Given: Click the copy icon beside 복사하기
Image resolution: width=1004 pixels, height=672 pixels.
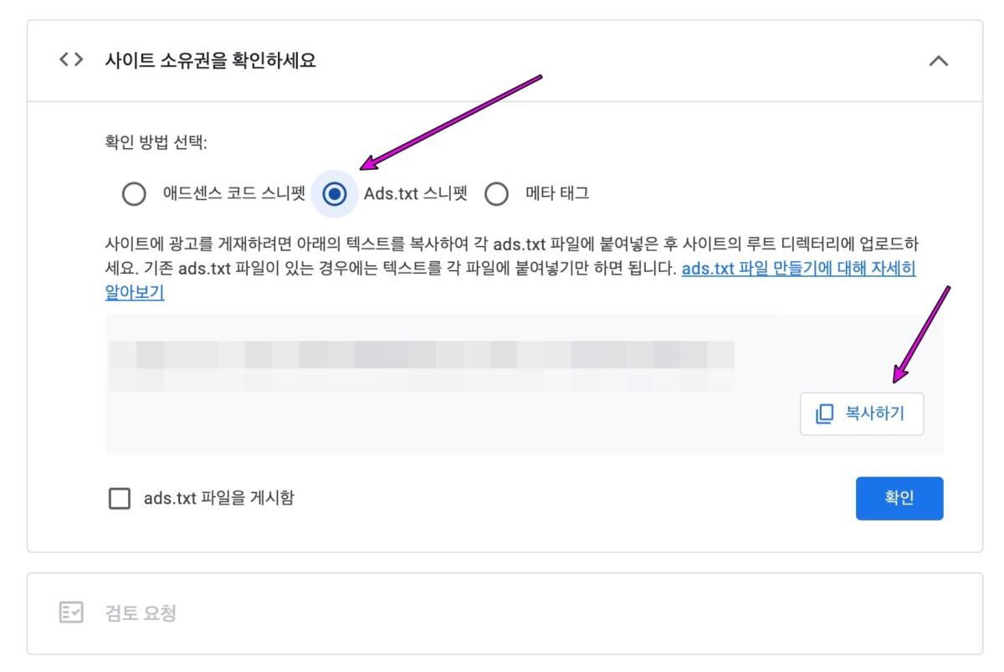Looking at the screenshot, I should pyautogui.click(x=825, y=413).
